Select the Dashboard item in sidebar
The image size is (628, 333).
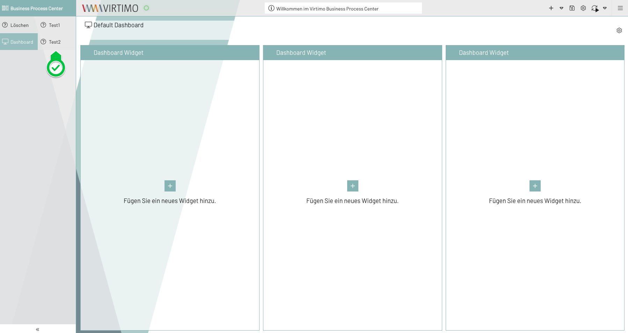pos(19,42)
